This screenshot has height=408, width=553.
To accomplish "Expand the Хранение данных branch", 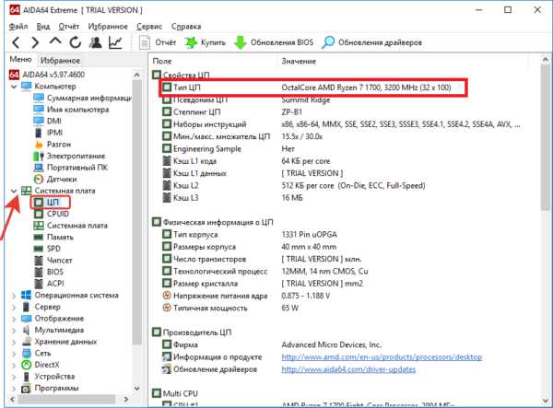I will point(14,342).
